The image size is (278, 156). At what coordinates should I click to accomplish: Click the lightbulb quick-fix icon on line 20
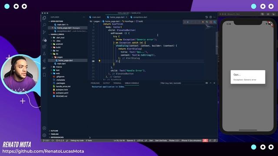(x=99, y=61)
